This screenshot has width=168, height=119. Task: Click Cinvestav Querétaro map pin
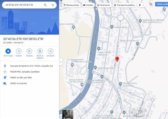(73, 27)
